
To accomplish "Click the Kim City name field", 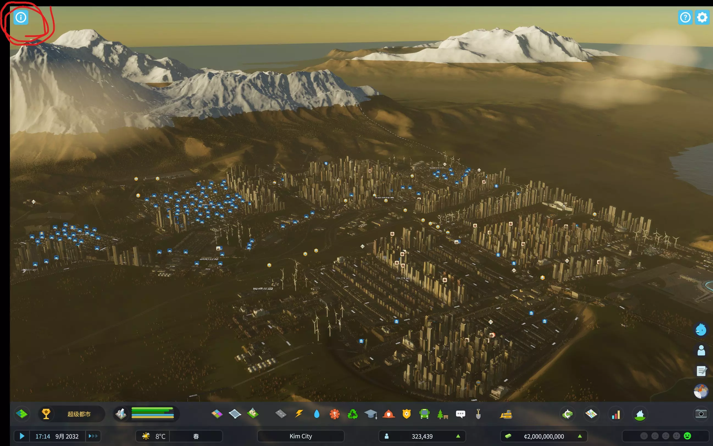I will click(x=301, y=436).
